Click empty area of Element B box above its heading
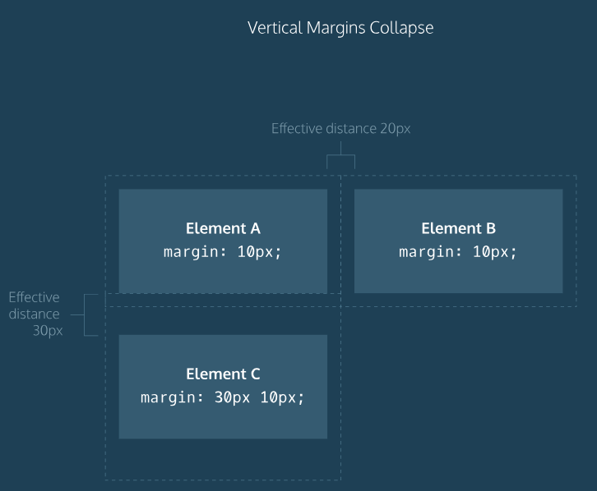597x491 pixels. click(458, 204)
